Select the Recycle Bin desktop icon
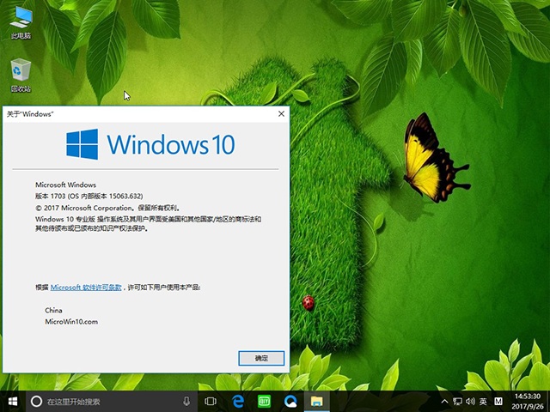The width and height of the screenshot is (550, 412). pyautogui.click(x=21, y=75)
